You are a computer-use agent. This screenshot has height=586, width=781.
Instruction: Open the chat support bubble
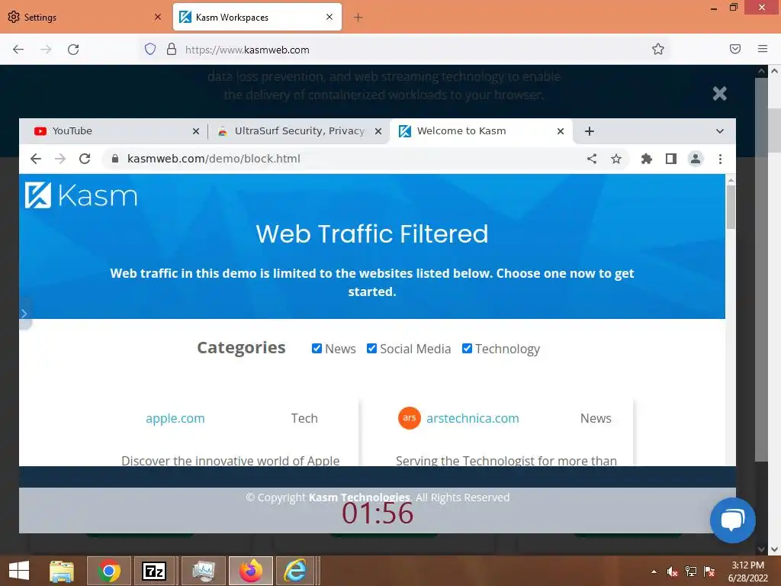(x=733, y=520)
